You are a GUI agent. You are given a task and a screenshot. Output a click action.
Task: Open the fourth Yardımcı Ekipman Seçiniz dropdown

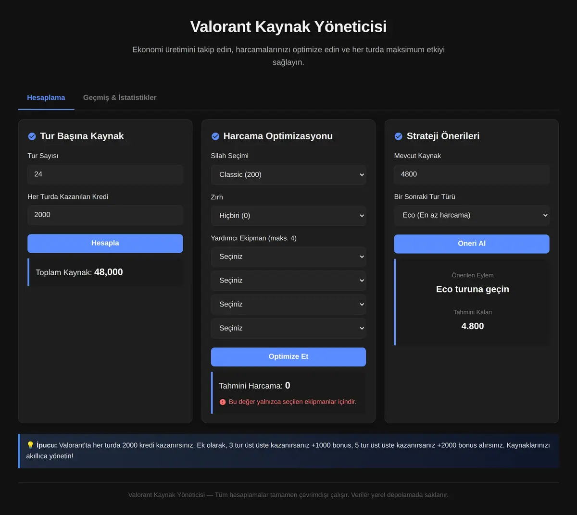pyautogui.click(x=288, y=328)
